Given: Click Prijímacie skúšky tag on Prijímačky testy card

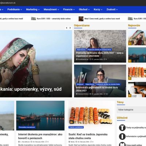Looking at the screenshot, I should coord(99,50).
